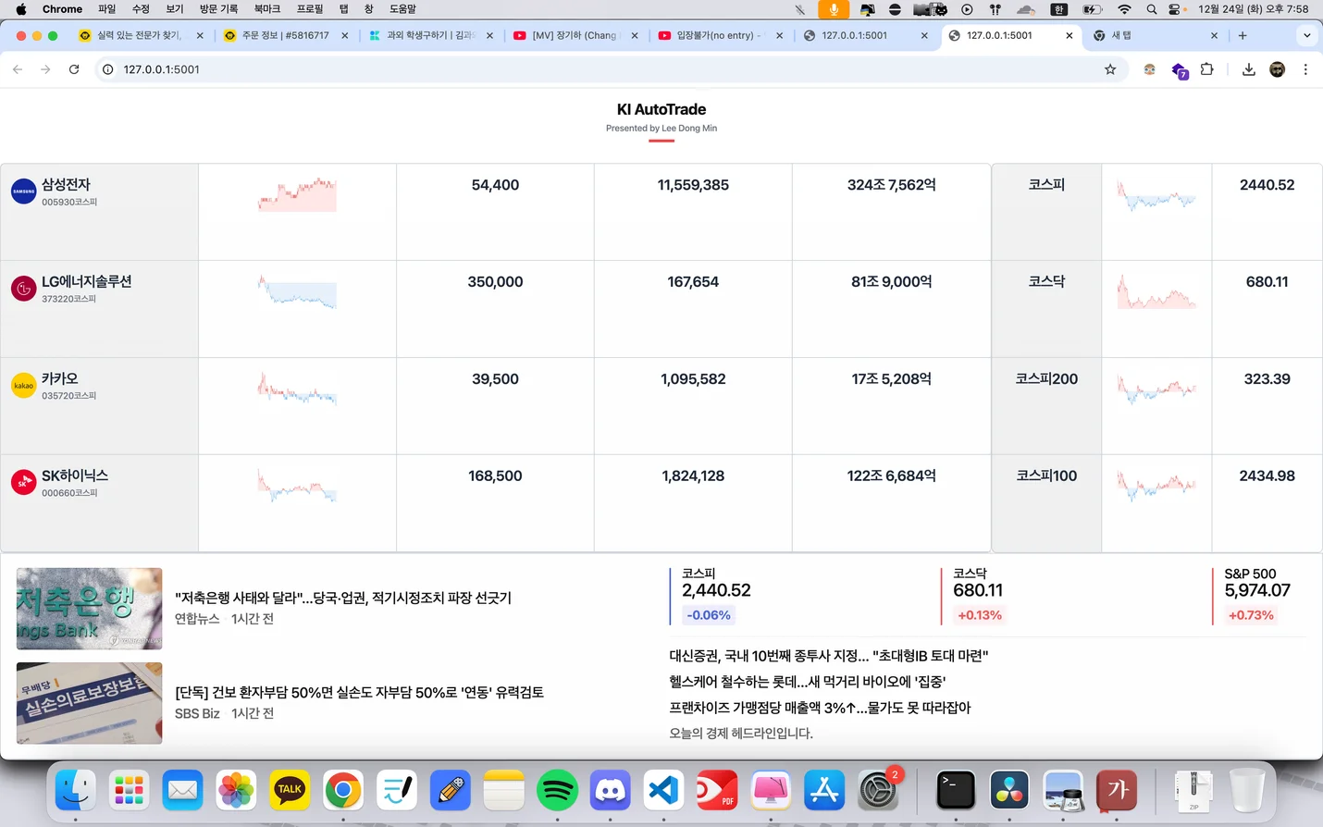Open Photos from the dock
The image size is (1323, 827).
tap(236, 790)
